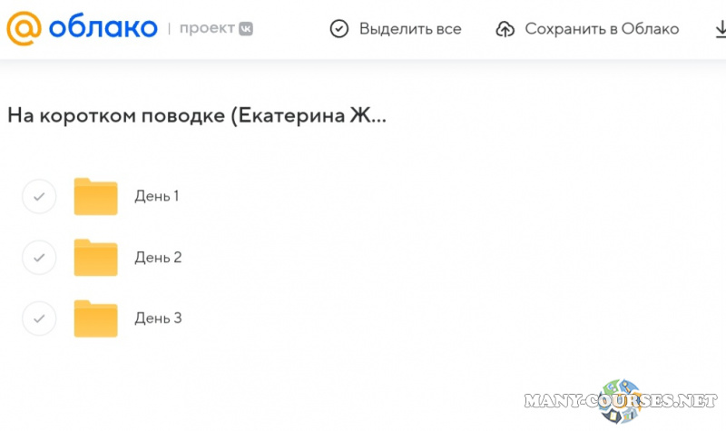Screen dimensions: 726x431
Task: Select the День 3 checkbox
Action: [39, 318]
